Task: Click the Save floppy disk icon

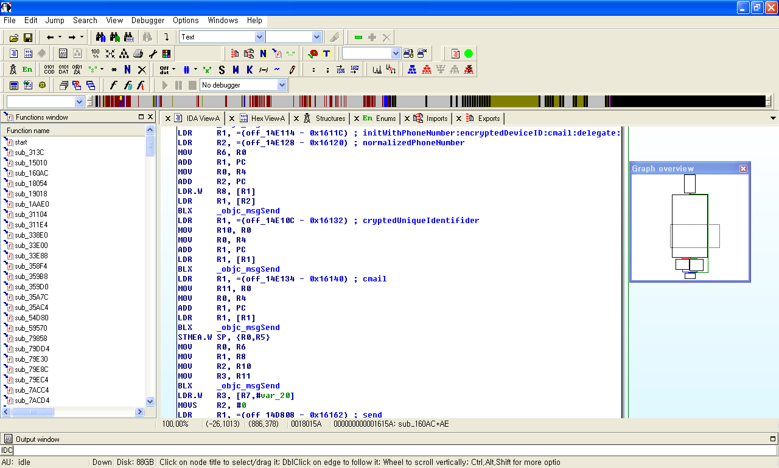Action: click(x=28, y=37)
